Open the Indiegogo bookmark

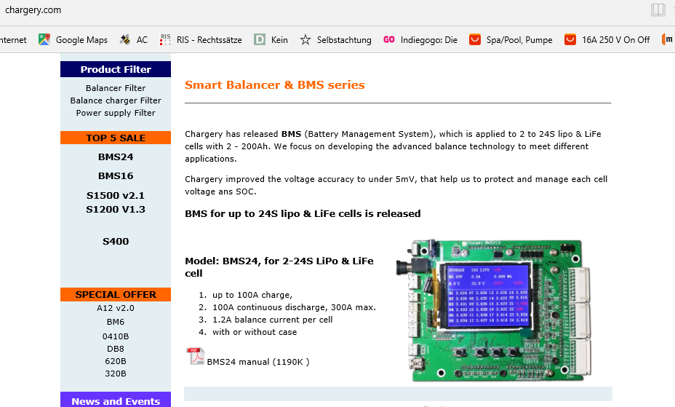tap(420, 40)
